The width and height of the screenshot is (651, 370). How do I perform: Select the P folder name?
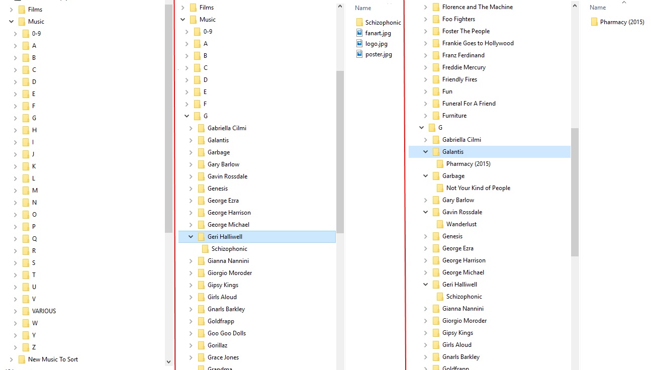pyautogui.click(x=34, y=227)
